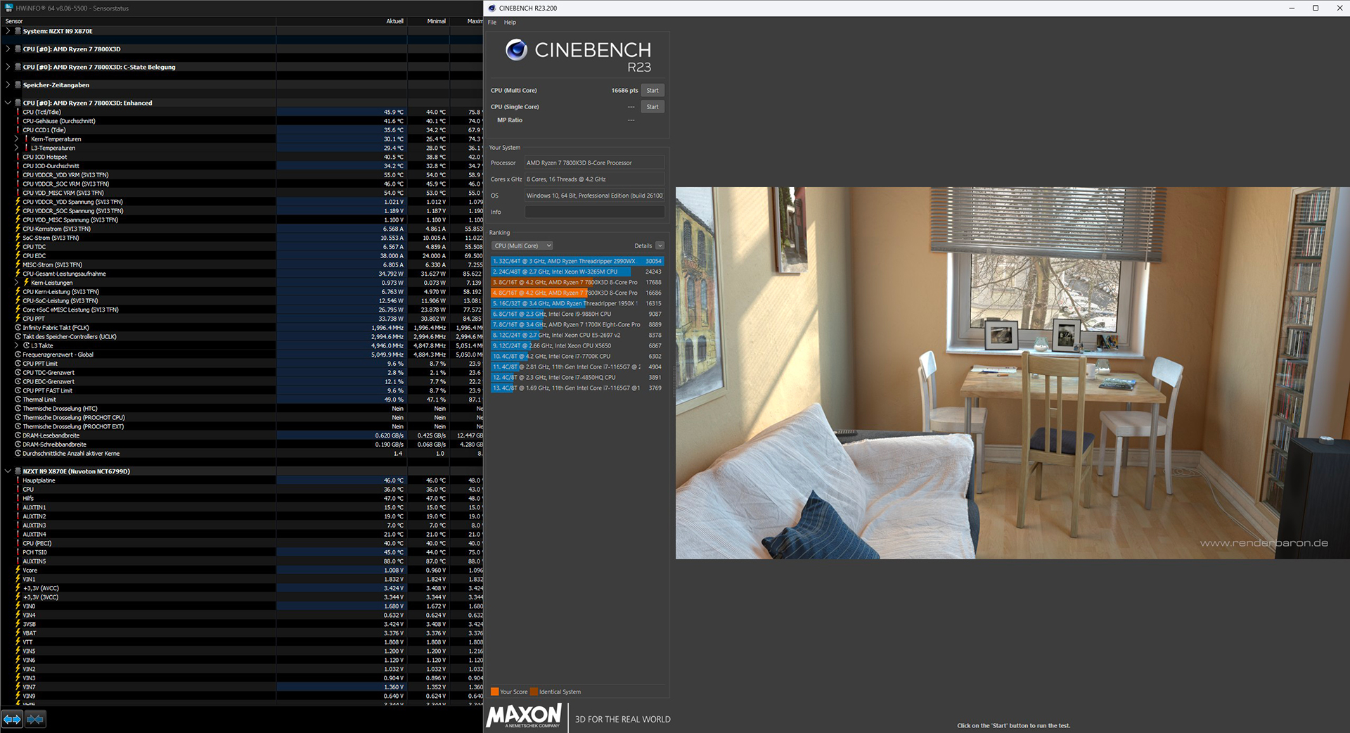Open the File menu in Cinebench
Screen dimensions: 1350x733
492,23
